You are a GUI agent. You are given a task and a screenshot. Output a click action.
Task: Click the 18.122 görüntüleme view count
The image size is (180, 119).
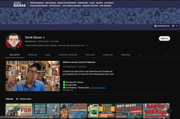point(70,67)
